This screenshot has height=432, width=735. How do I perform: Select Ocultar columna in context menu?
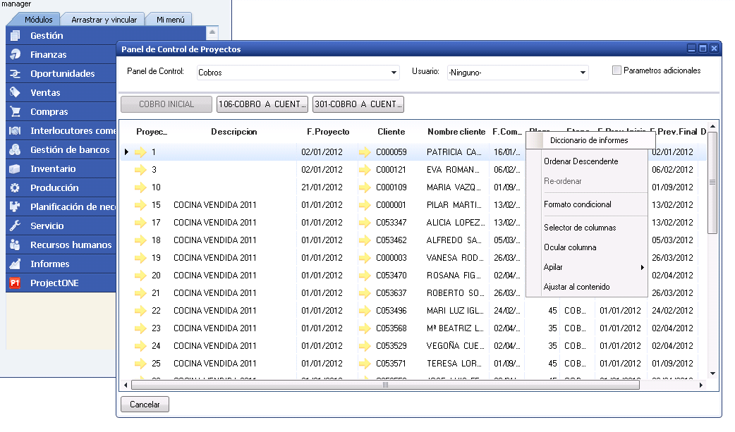[x=570, y=247]
